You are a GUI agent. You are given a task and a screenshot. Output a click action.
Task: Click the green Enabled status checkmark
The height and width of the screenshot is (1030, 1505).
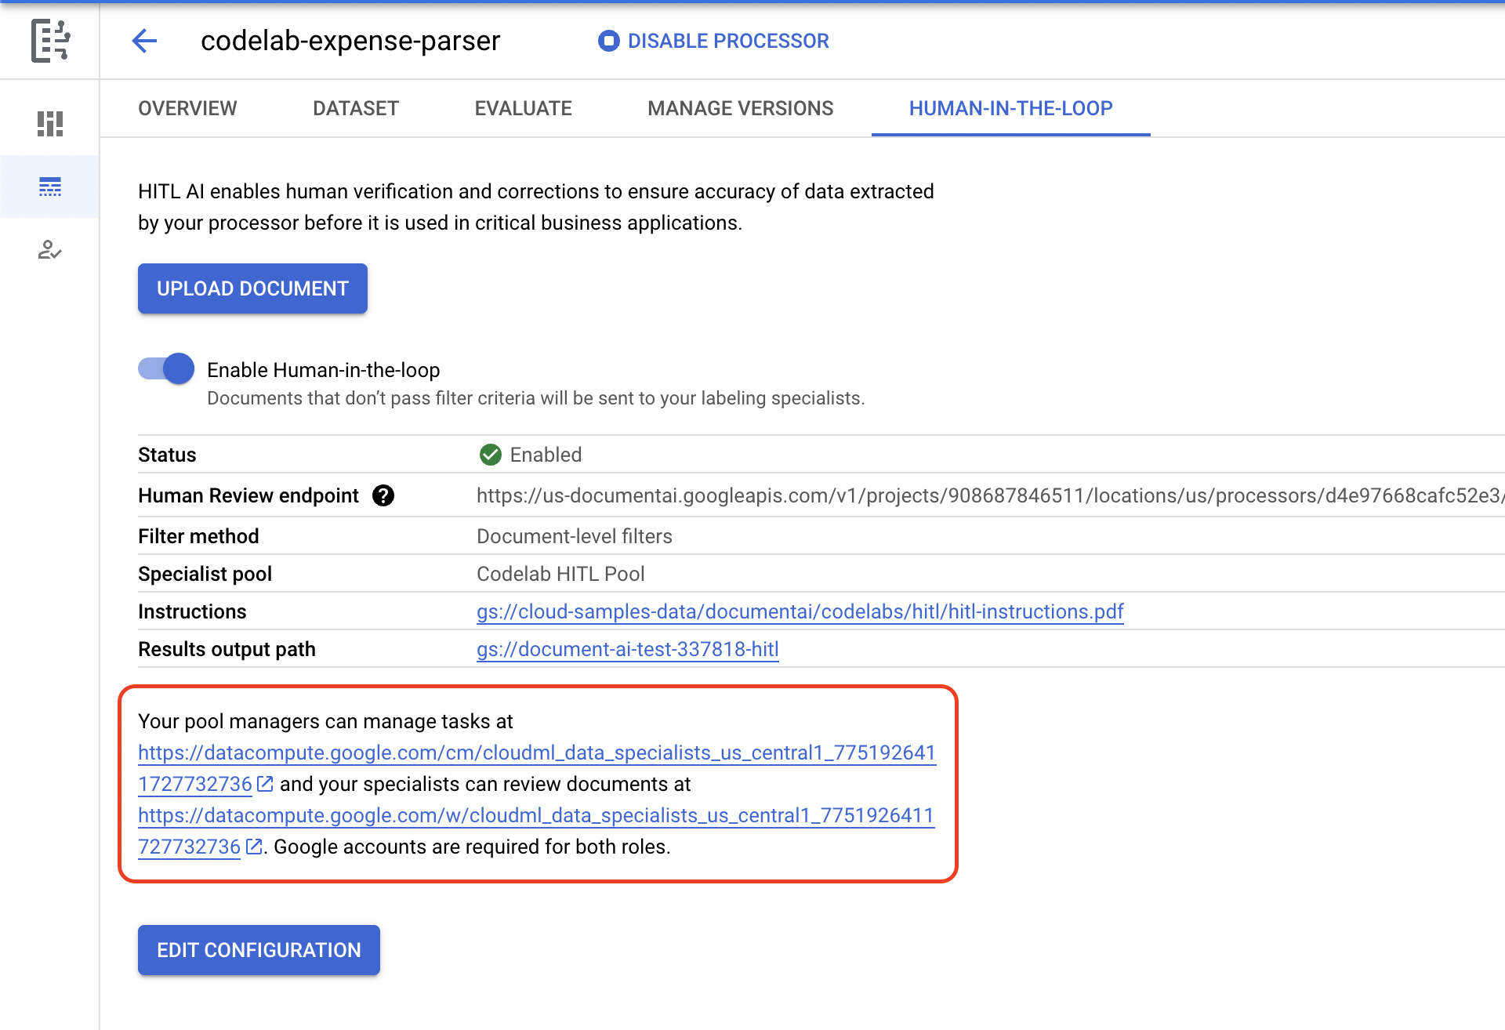click(491, 455)
